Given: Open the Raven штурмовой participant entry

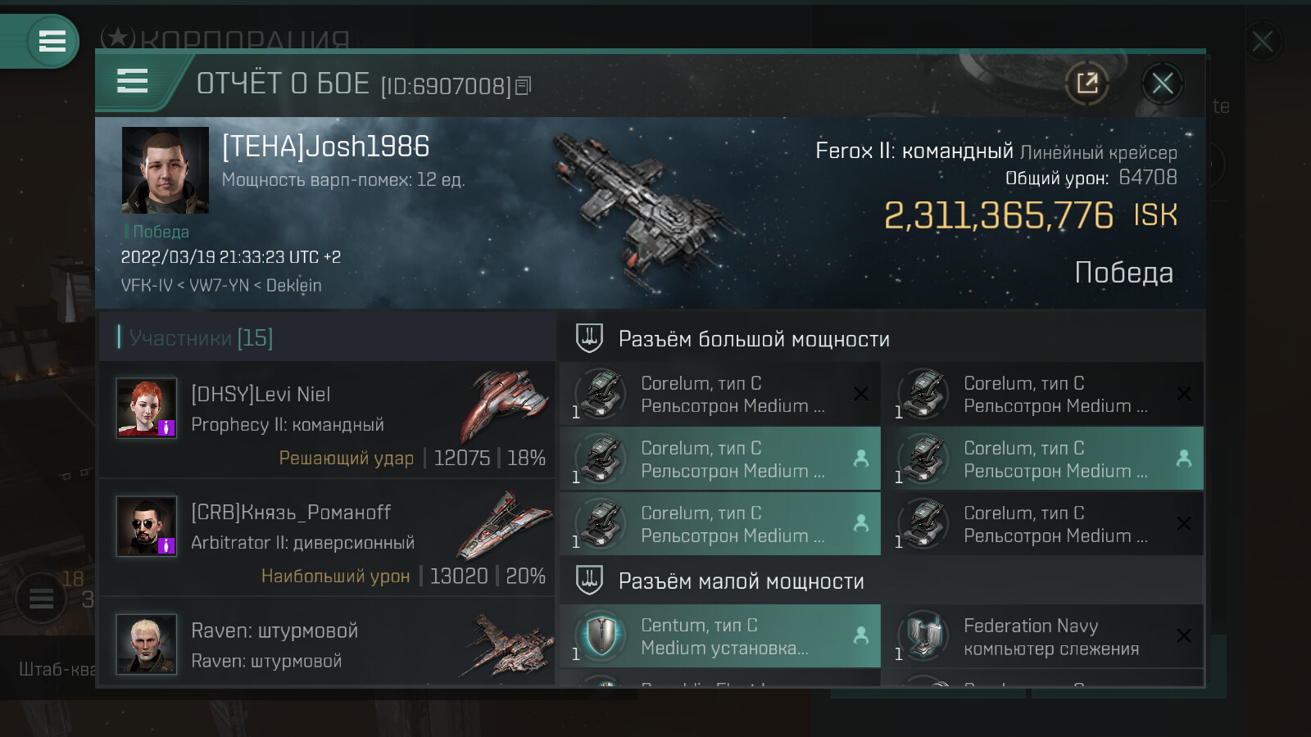Looking at the screenshot, I should pos(327,642).
